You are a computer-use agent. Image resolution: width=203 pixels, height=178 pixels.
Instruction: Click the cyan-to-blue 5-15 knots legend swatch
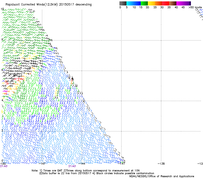pos(134,3)
